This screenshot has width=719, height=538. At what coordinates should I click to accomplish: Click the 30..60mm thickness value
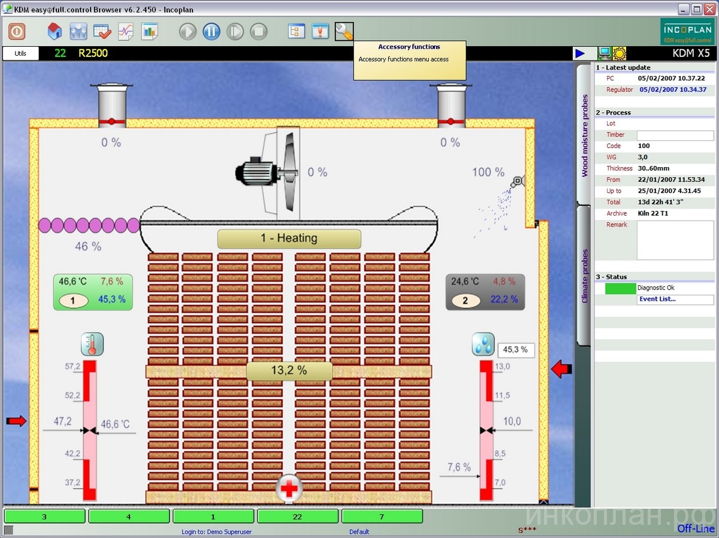pos(654,168)
